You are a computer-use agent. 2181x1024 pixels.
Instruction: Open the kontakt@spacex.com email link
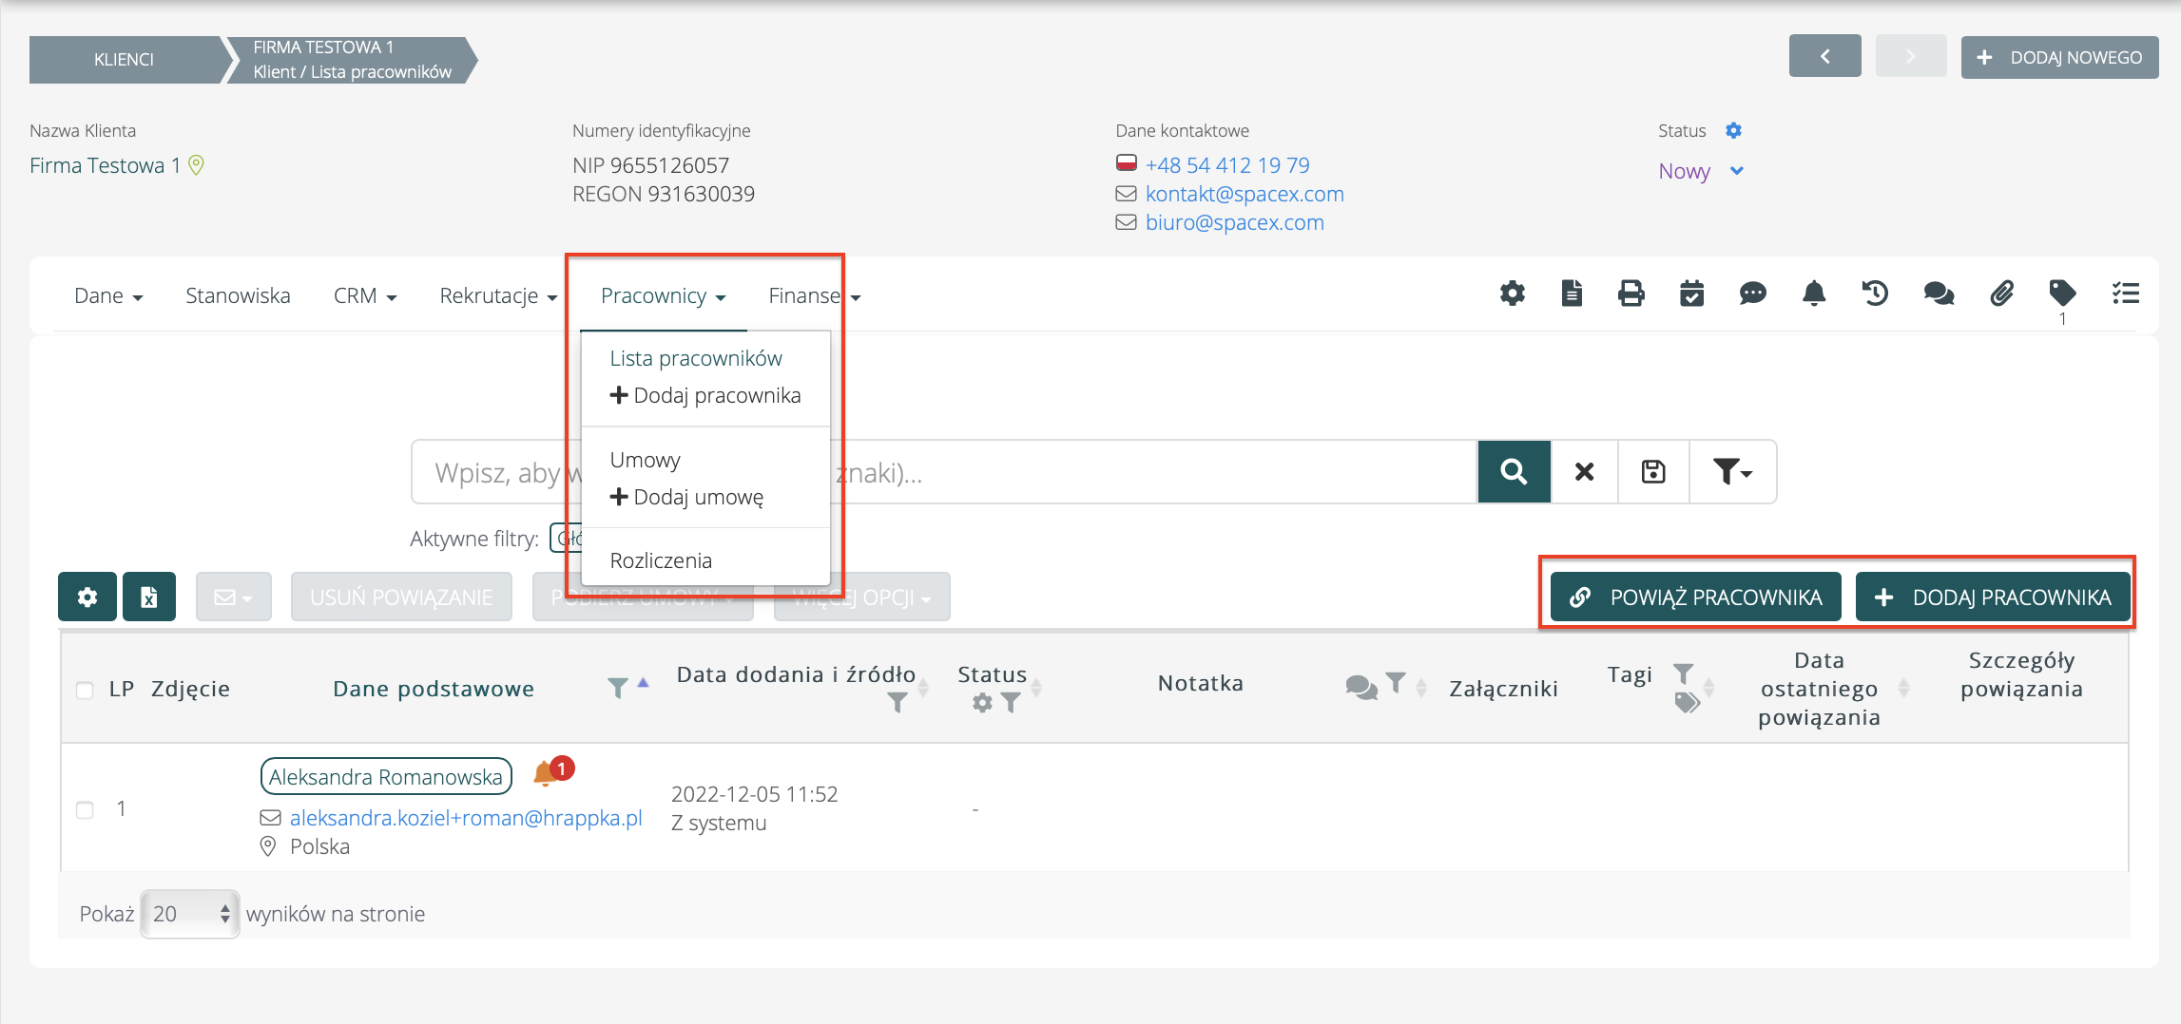[1244, 194]
